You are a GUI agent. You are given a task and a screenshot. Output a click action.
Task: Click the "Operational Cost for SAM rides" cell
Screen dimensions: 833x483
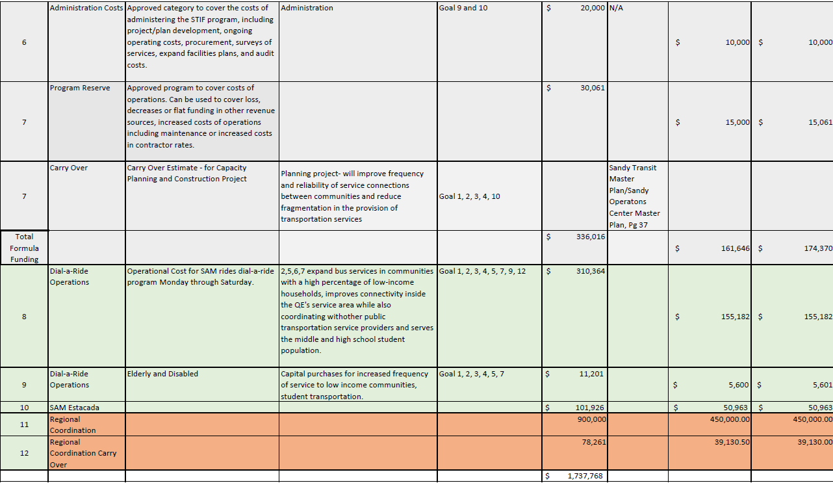(202, 316)
